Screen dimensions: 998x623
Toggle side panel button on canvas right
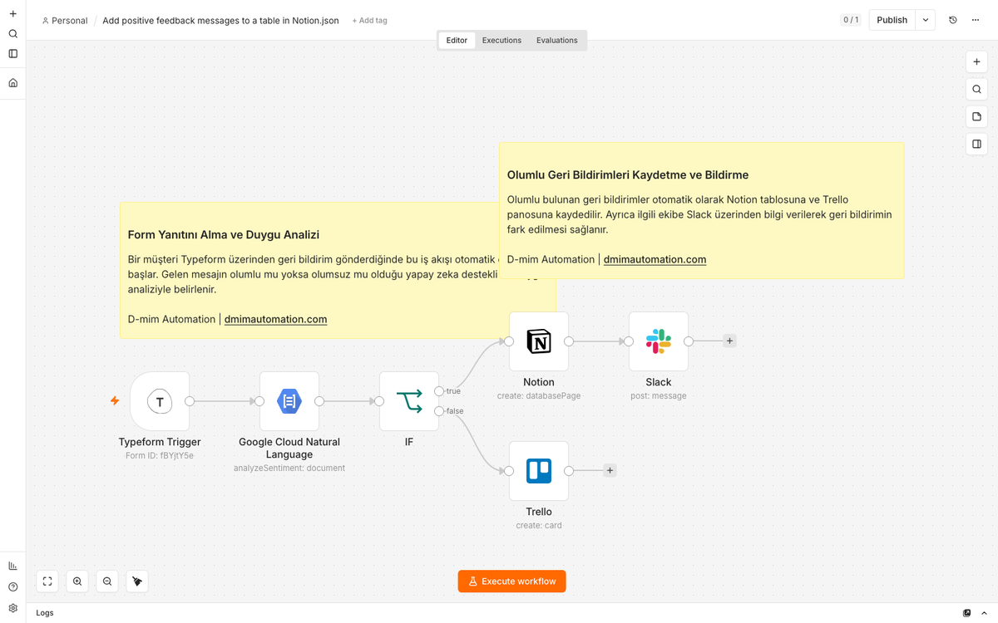(x=977, y=144)
